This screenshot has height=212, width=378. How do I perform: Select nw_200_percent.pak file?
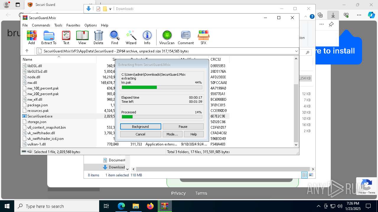[43, 94]
